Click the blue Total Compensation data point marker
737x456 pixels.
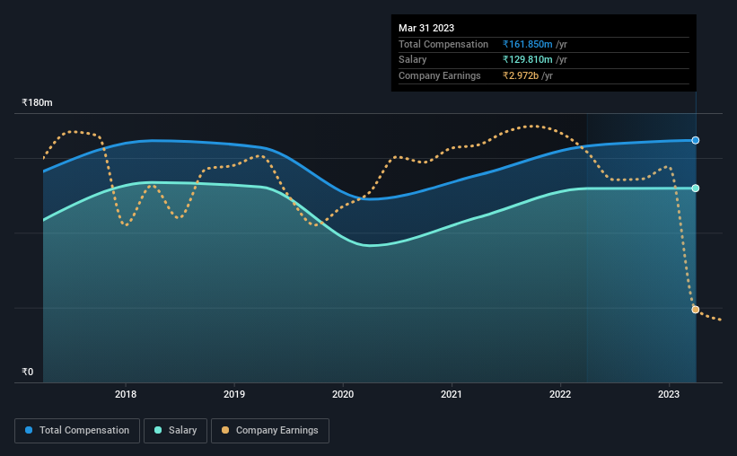coord(695,140)
